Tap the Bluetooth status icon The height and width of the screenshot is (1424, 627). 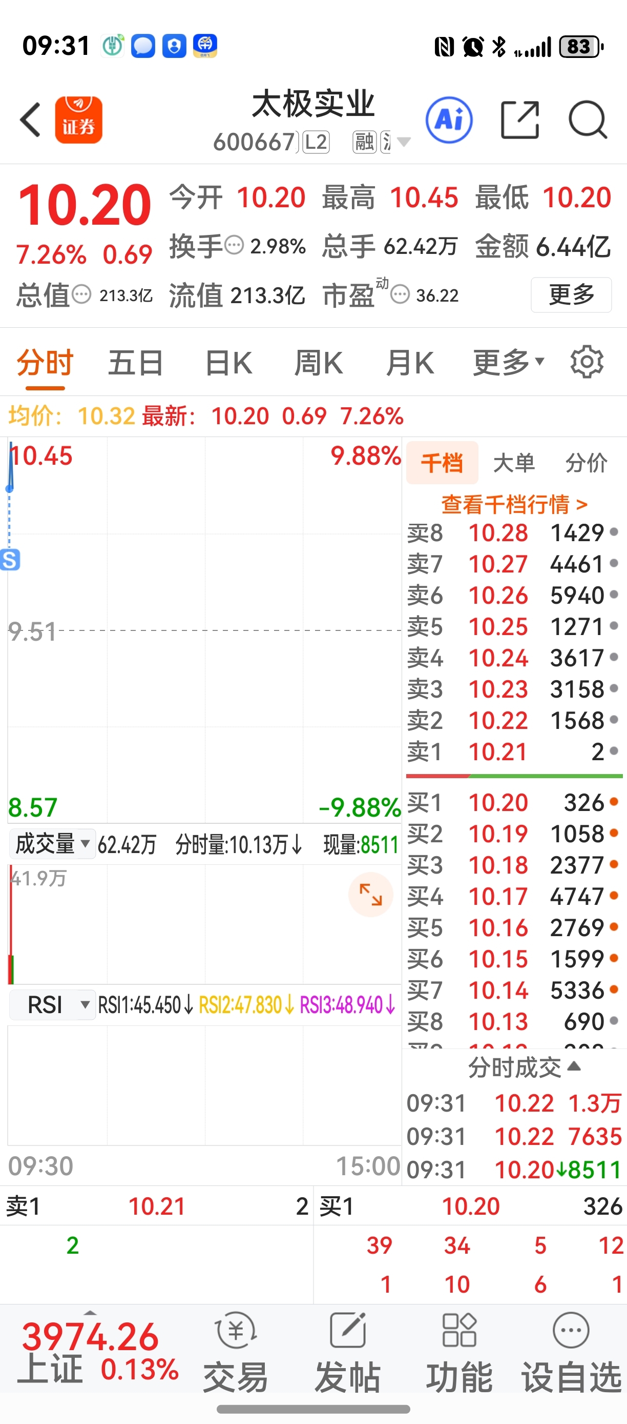499,47
